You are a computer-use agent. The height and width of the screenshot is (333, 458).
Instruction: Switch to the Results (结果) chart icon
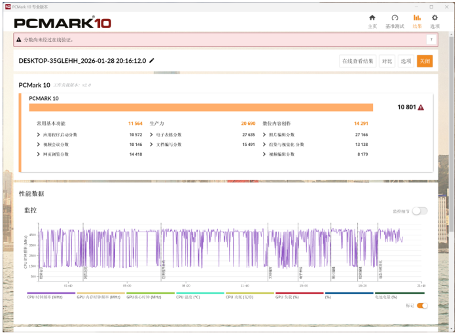pyautogui.click(x=417, y=21)
